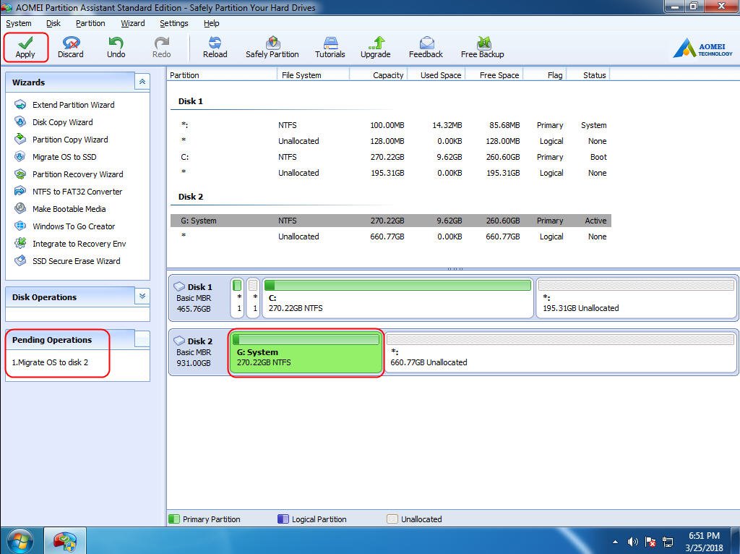Viewport: 740px width, 554px height.
Task: Launch the Extend Partition Wizard
Action: point(73,105)
